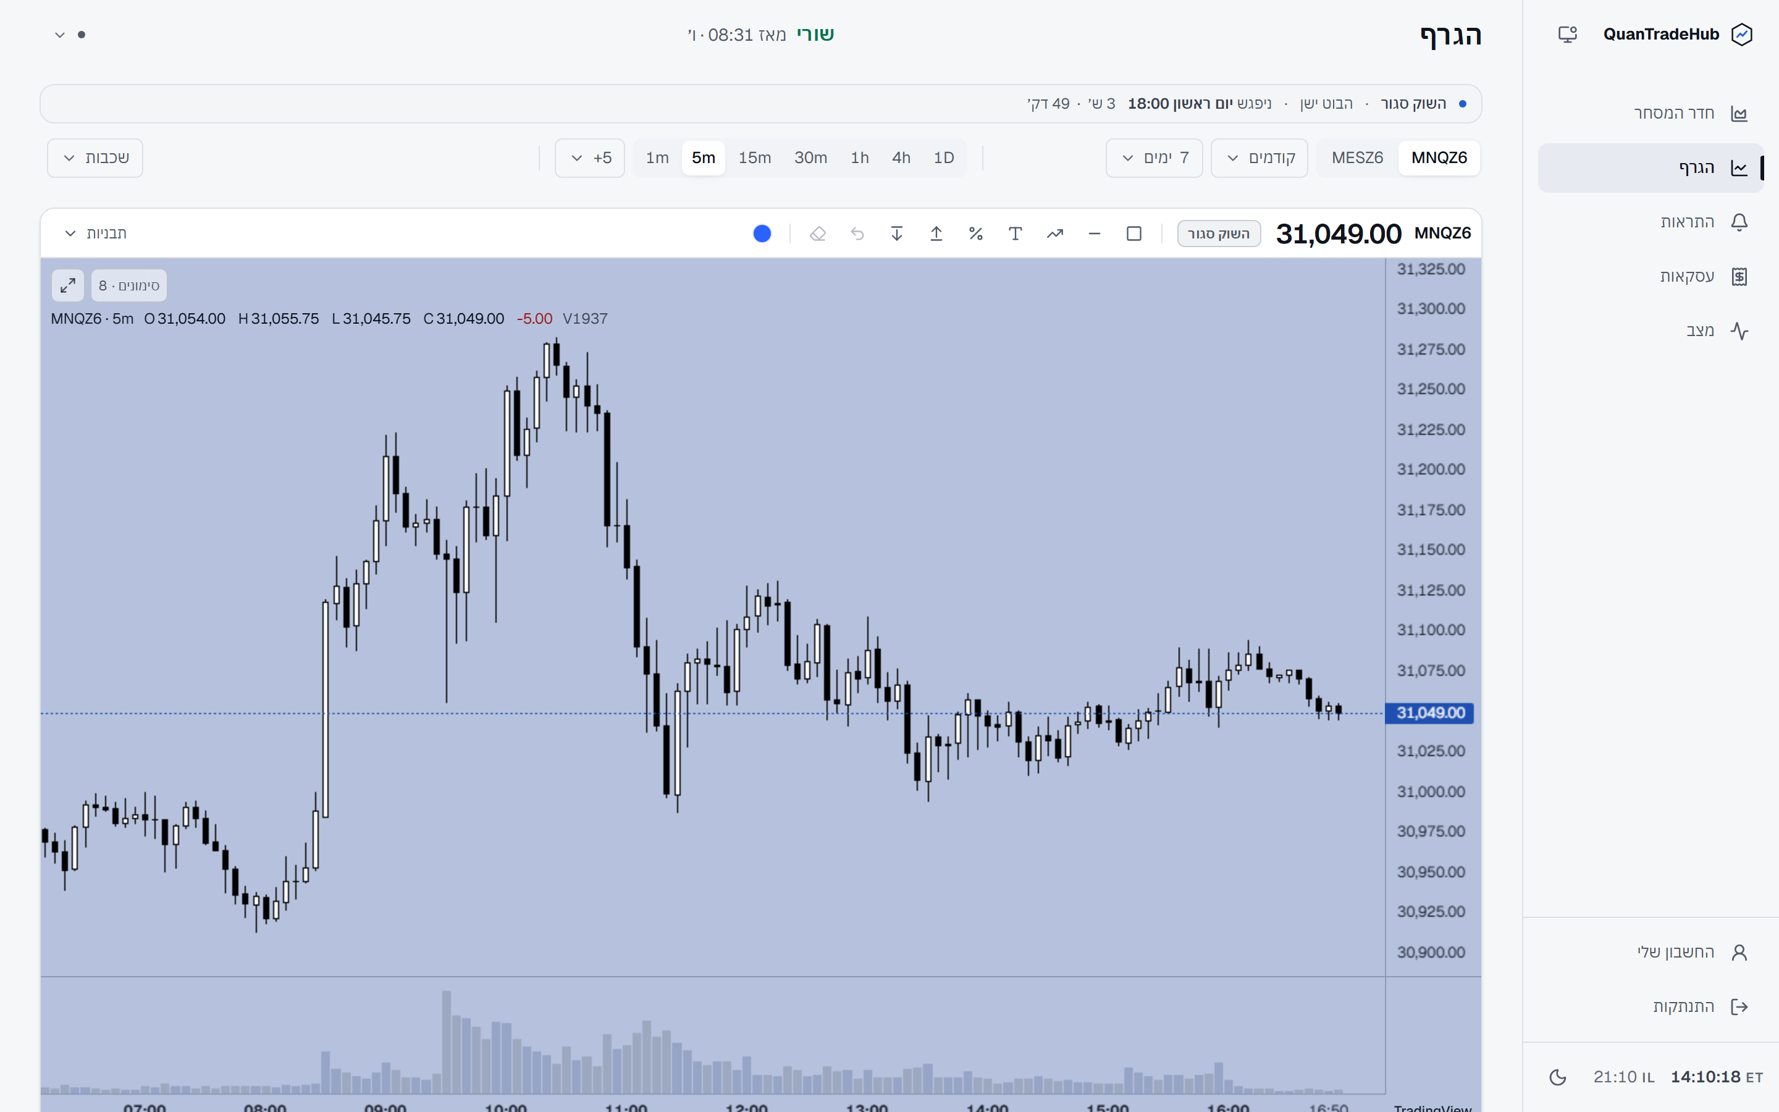Viewport: 1779px width, 1112px height.
Task: Click the QuanTradeHub logo icon
Action: pos(1741,35)
